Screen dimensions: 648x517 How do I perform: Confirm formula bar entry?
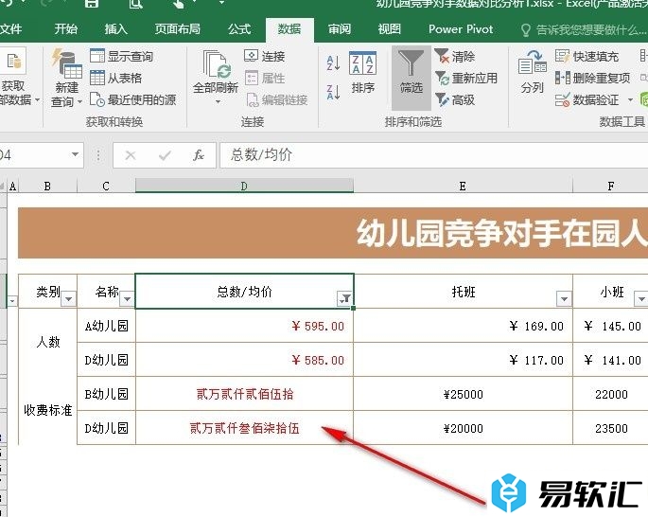[165, 155]
